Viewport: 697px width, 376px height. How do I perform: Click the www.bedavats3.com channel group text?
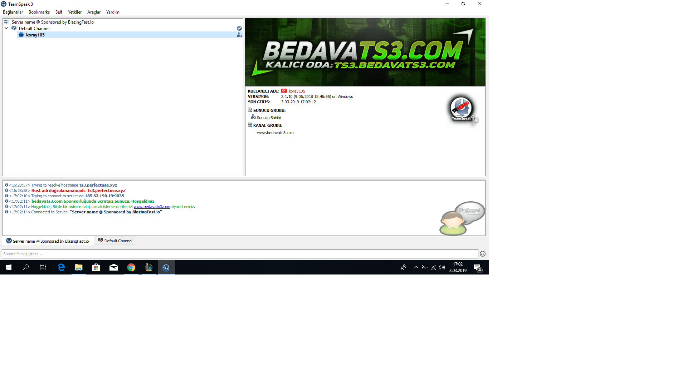pos(275,133)
